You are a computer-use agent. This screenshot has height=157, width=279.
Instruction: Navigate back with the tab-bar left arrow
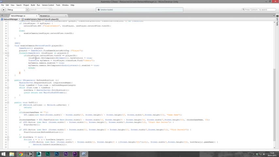(2, 16)
